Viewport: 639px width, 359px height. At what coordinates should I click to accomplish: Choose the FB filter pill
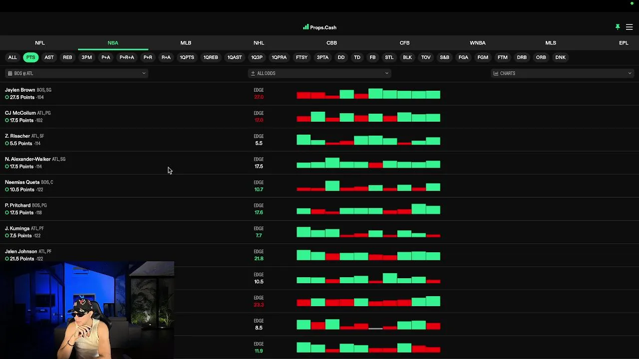[x=372, y=57]
